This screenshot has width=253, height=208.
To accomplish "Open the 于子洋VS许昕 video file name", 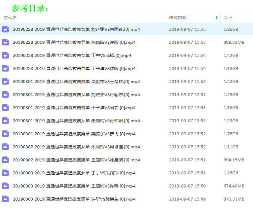I will coord(74,69).
